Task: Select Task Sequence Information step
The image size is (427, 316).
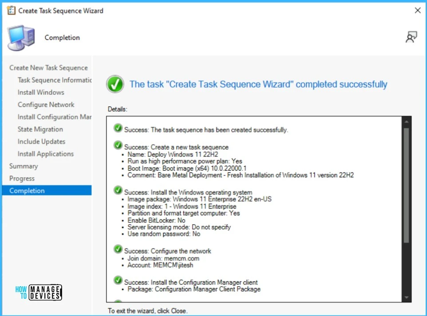Action: pyautogui.click(x=55, y=80)
